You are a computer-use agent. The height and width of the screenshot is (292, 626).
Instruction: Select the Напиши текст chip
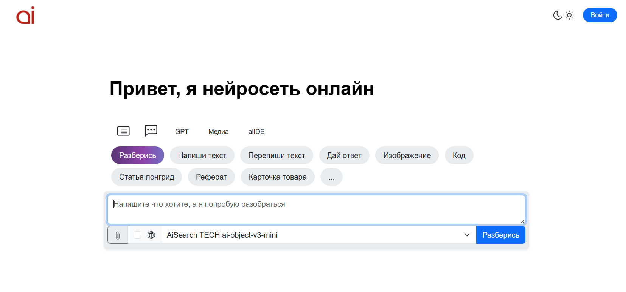[202, 155]
